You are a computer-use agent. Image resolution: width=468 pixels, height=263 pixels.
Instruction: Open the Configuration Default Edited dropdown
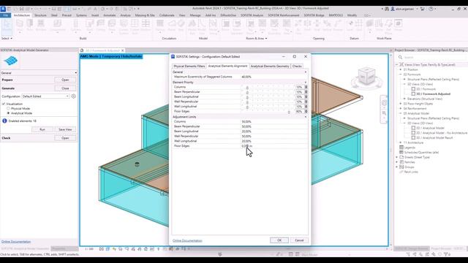(45, 96)
